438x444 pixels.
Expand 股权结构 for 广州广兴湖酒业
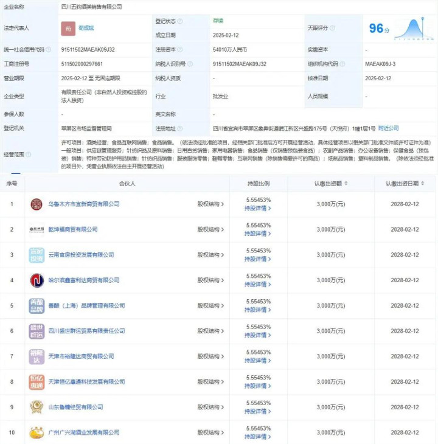tap(210, 432)
